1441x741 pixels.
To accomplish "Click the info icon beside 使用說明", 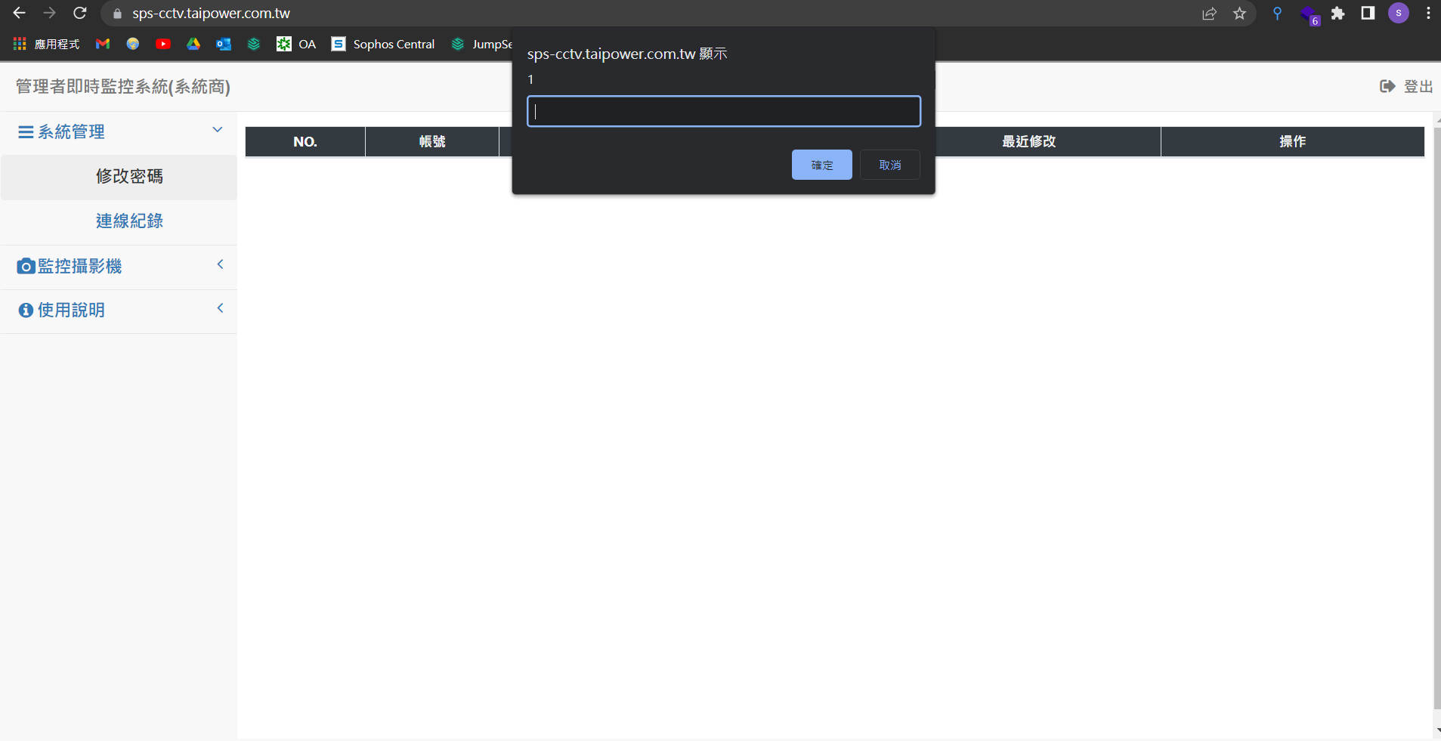I will pos(26,310).
